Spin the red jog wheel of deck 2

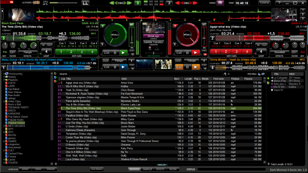coord(187,35)
